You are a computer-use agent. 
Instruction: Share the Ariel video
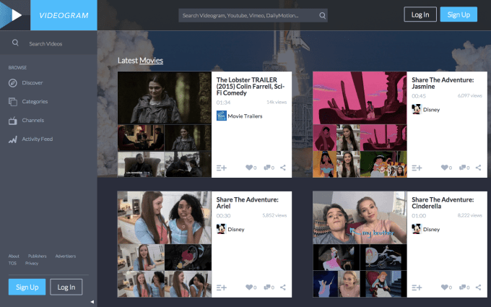283,287
